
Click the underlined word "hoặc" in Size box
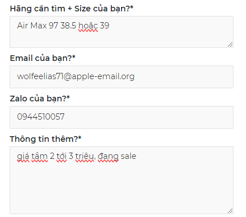click(88, 26)
